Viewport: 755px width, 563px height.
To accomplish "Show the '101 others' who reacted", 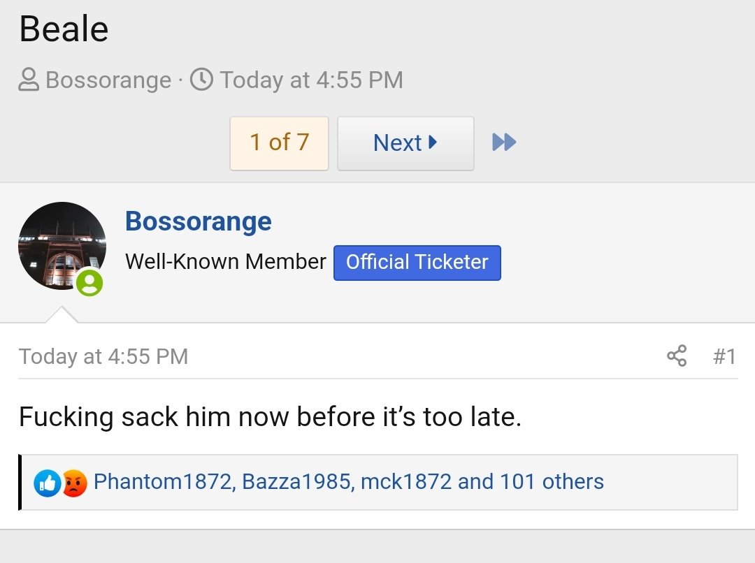I will pyautogui.click(x=552, y=482).
